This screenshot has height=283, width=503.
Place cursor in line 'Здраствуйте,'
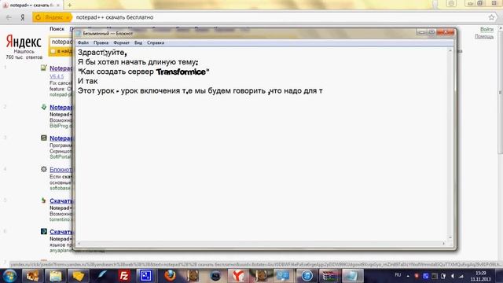click(x=102, y=53)
